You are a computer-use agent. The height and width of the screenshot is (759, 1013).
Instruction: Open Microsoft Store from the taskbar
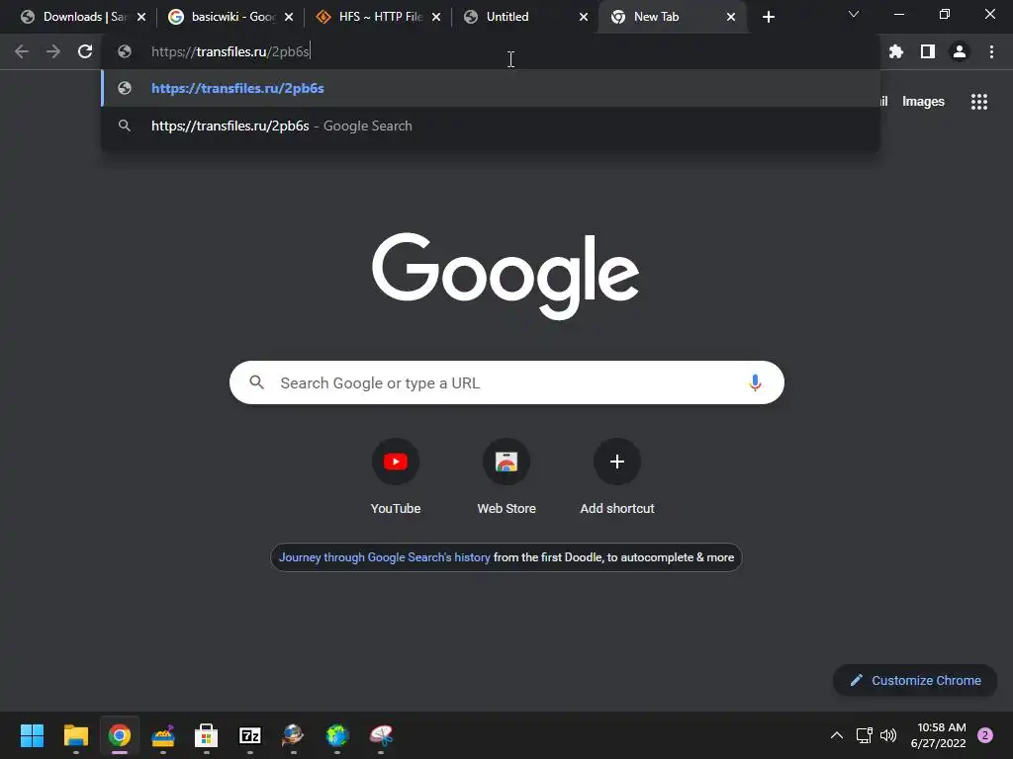(206, 735)
